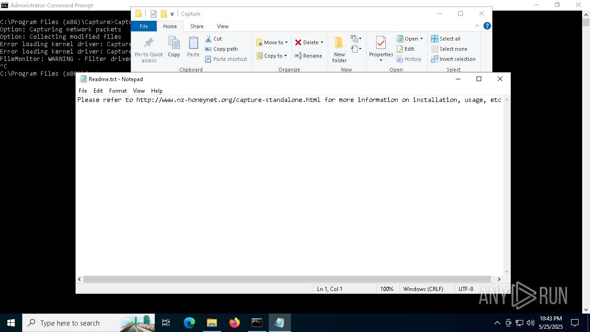The width and height of the screenshot is (590, 332).
Task: Open Notepad Help menu
Action: (157, 91)
